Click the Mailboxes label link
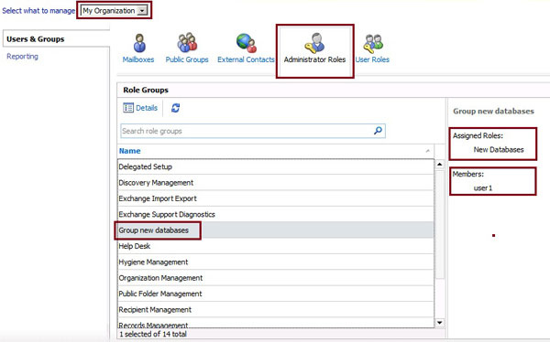Viewport: 550px width, 342px height. (x=138, y=59)
